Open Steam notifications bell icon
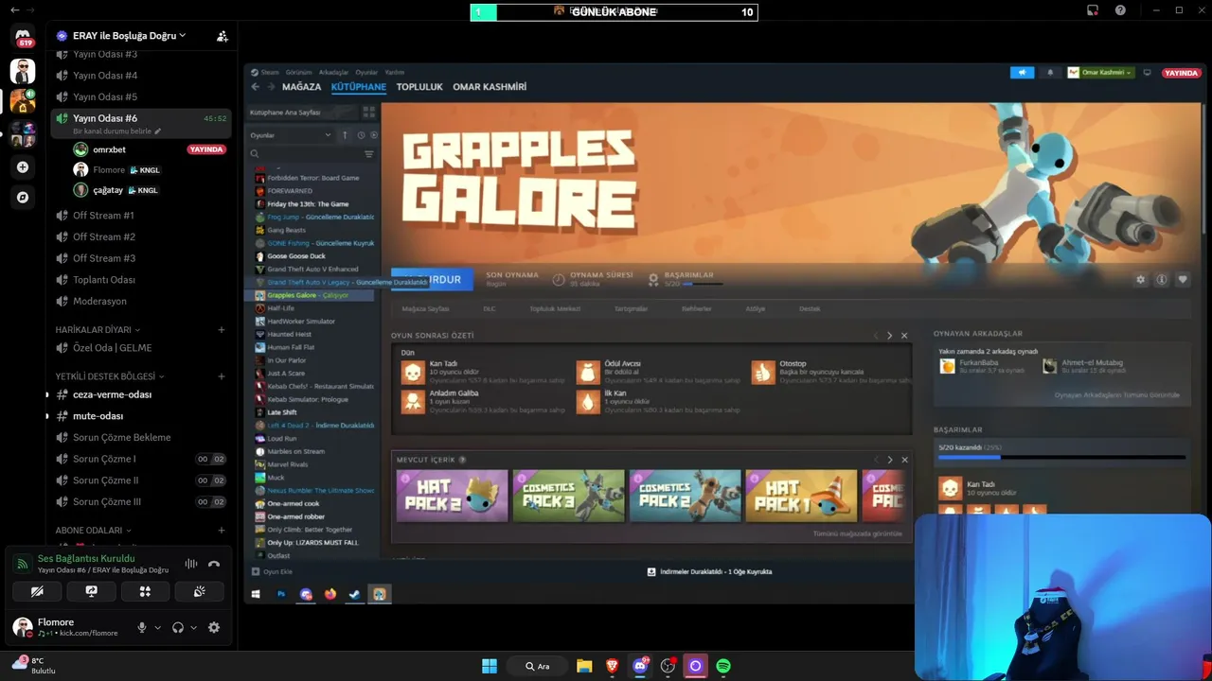1212x681 pixels. click(1049, 73)
